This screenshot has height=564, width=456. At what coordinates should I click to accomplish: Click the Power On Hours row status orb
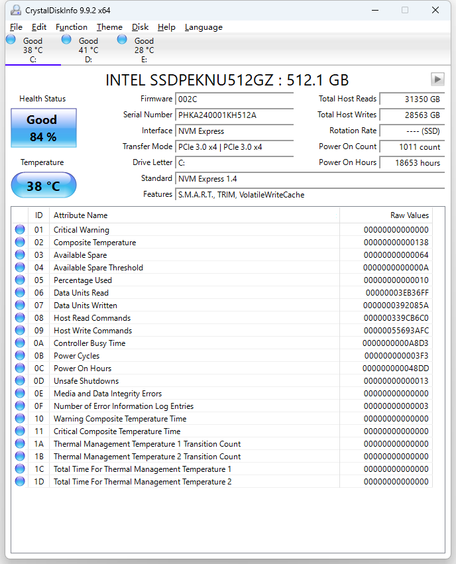(x=20, y=368)
